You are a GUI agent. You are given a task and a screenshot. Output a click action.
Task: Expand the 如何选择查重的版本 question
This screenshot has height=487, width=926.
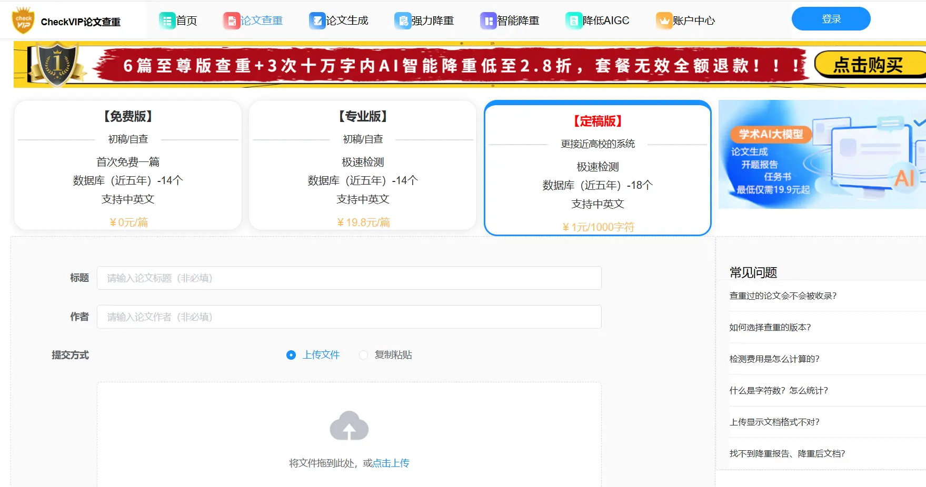pyautogui.click(x=770, y=328)
